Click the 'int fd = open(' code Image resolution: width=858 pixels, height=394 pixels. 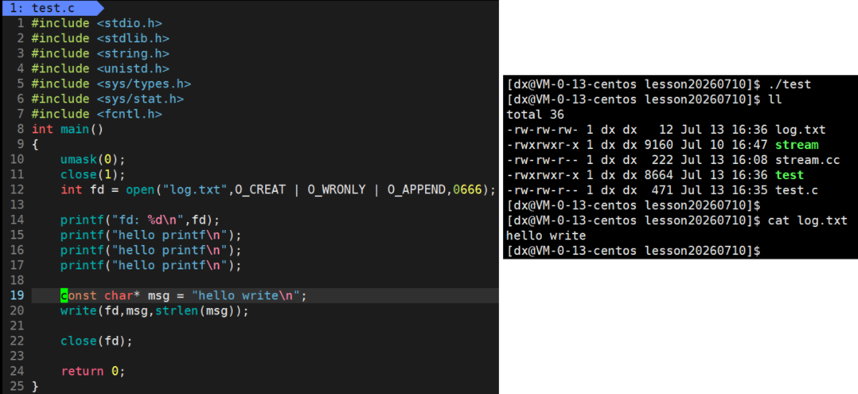pyautogui.click(x=111, y=190)
